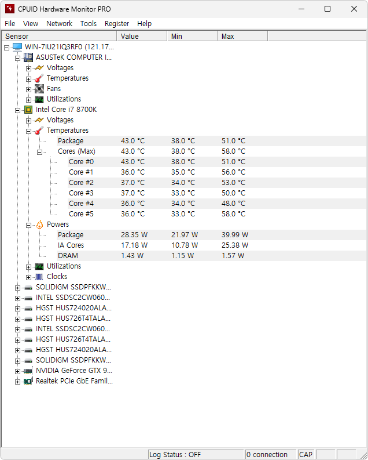Click the thermometer icon of ASUSTeK Temperatures
The width and height of the screenshot is (368, 460).
pyautogui.click(x=39, y=78)
